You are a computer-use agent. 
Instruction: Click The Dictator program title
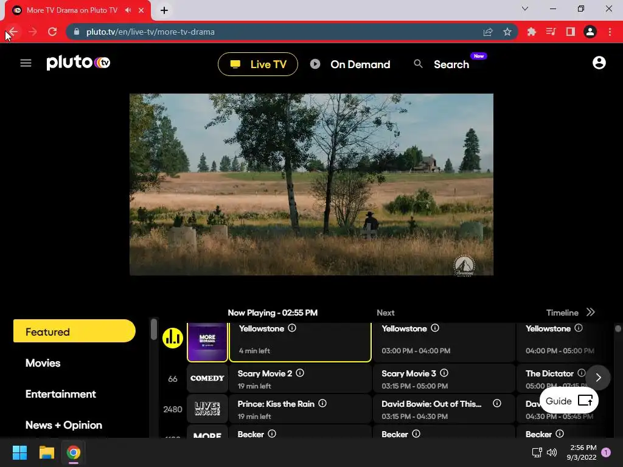(x=549, y=373)
